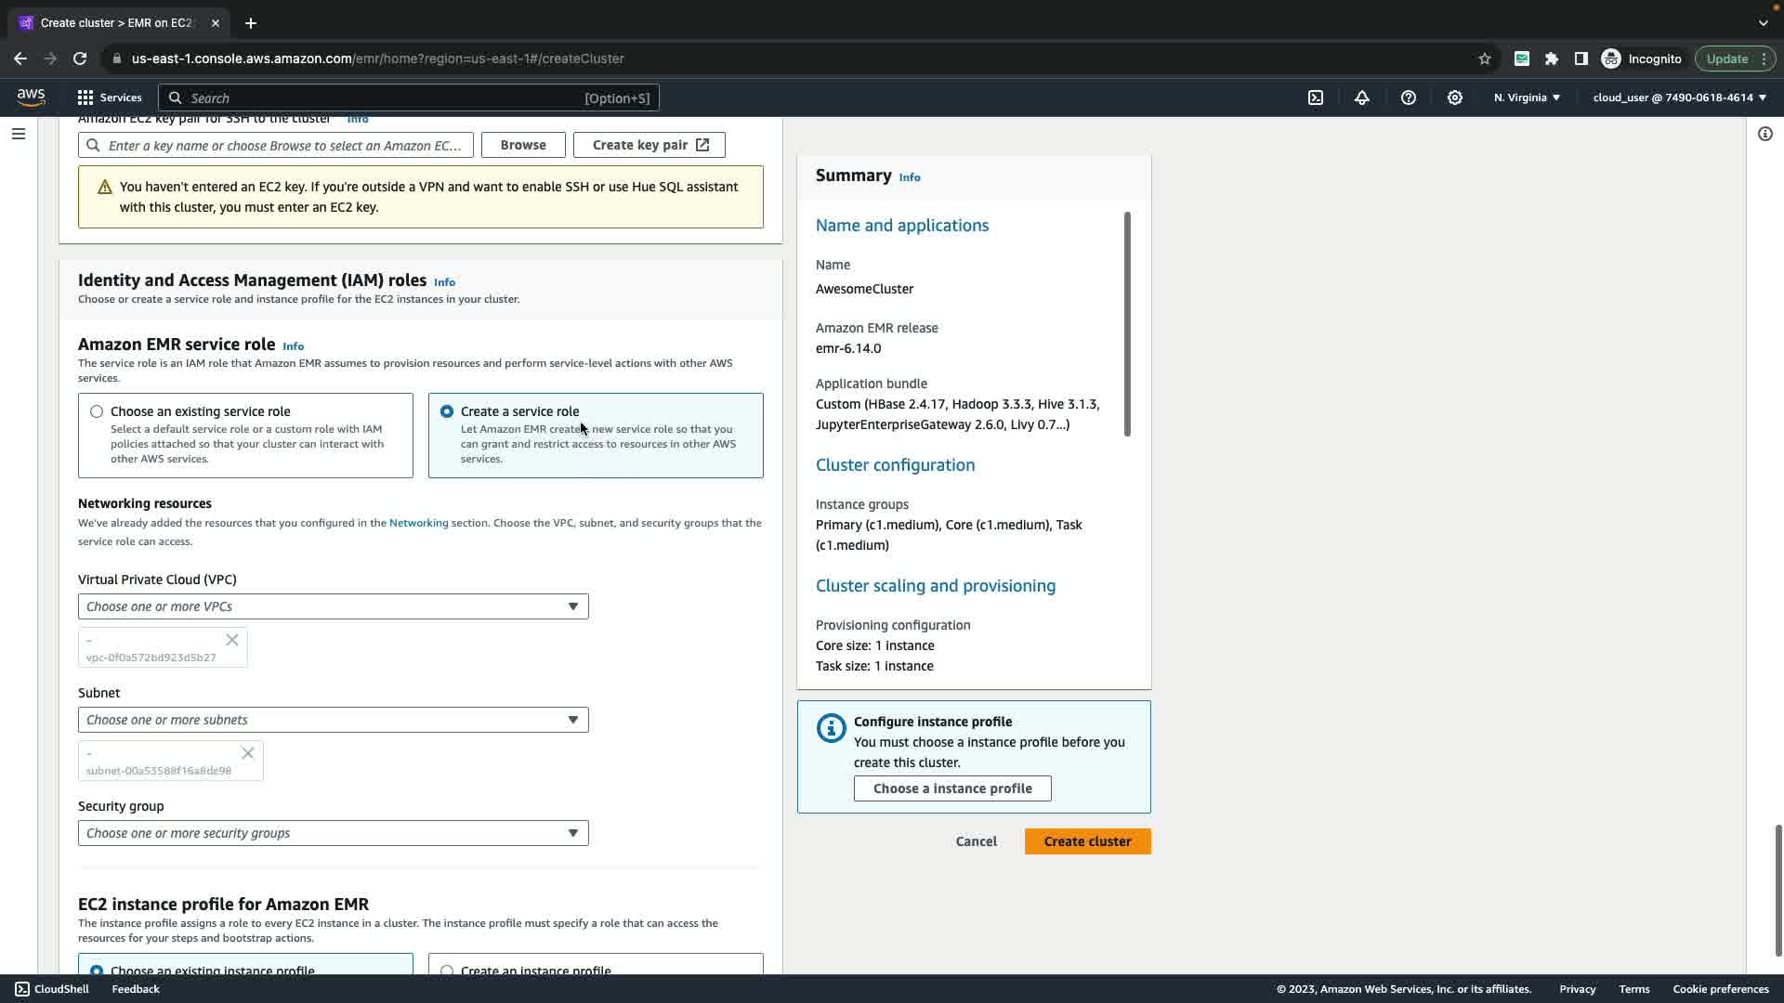Click the Choose a instance profile button
The image size is (1784, 1003).
coord(952,788)
